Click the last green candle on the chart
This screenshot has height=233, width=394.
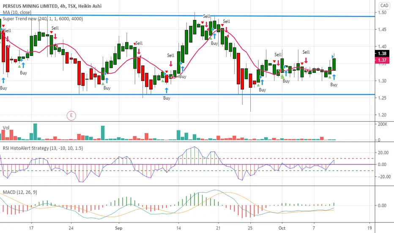click(334, 64)
